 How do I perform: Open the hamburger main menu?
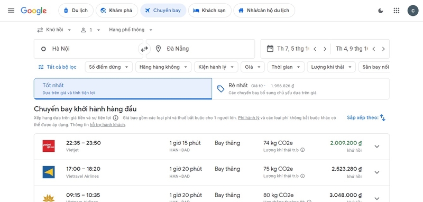point(11,11)
